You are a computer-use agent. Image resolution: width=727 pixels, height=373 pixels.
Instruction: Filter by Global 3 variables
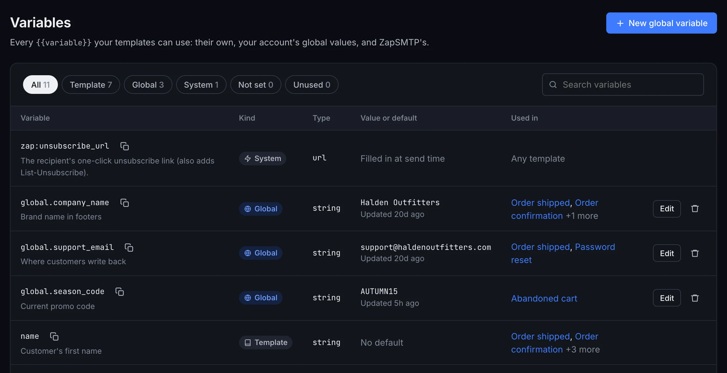pos(148,85)
